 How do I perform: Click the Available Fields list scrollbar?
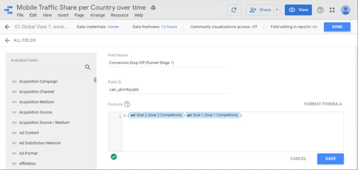click(95, 80)
